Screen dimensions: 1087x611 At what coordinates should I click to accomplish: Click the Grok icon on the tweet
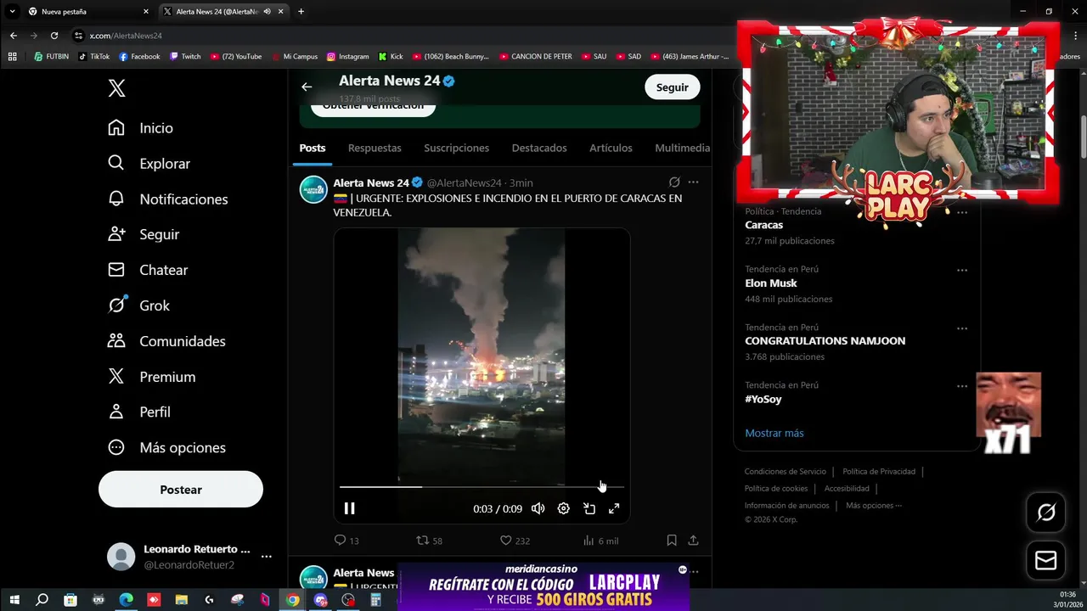[x=674, y=182]
